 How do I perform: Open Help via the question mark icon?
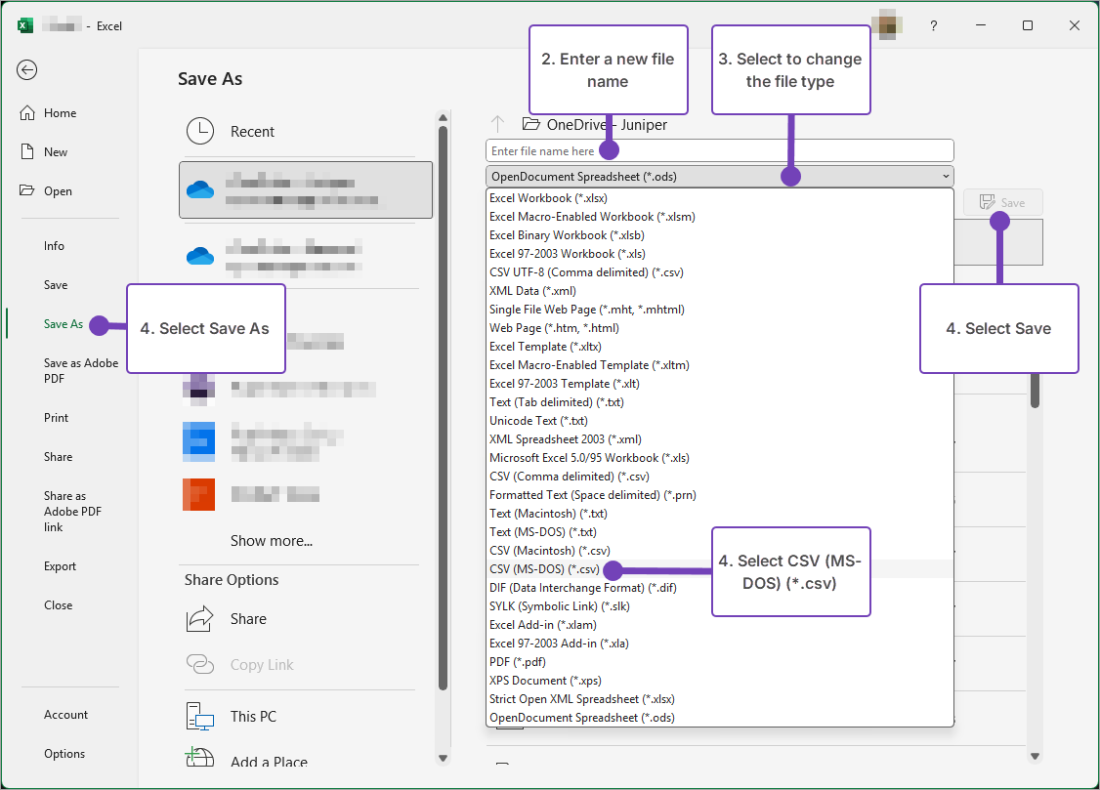pos(933,25)
